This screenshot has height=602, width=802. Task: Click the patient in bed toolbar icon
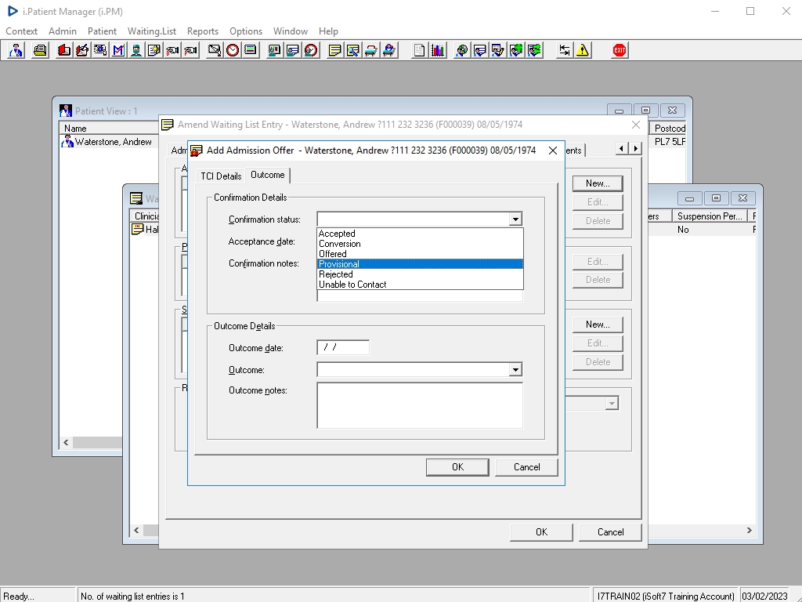pyautogui.click(x=389, y=50)
